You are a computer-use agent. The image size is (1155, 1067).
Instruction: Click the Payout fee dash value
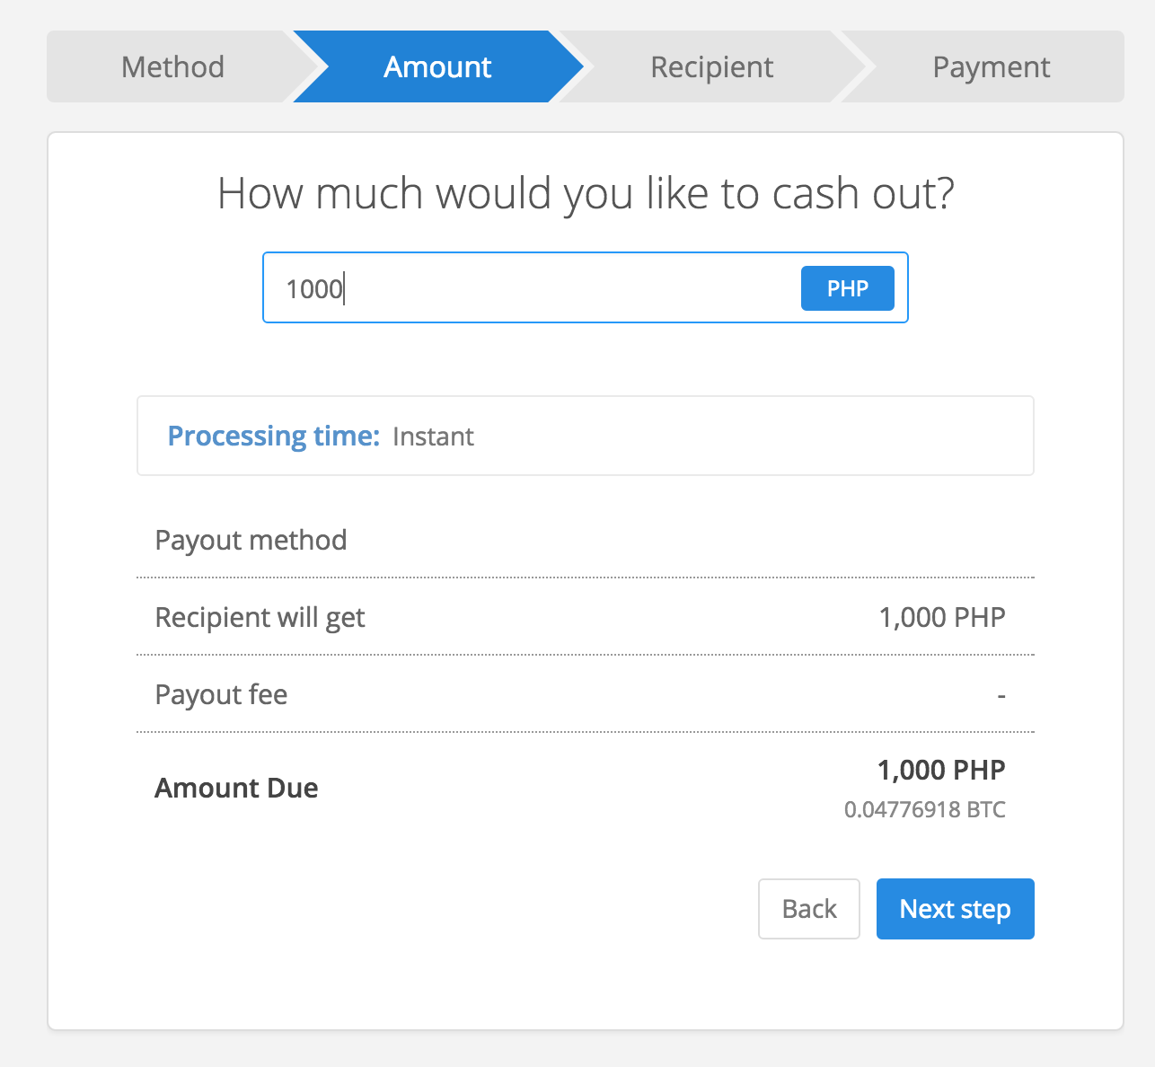(x=1001, y=695)
